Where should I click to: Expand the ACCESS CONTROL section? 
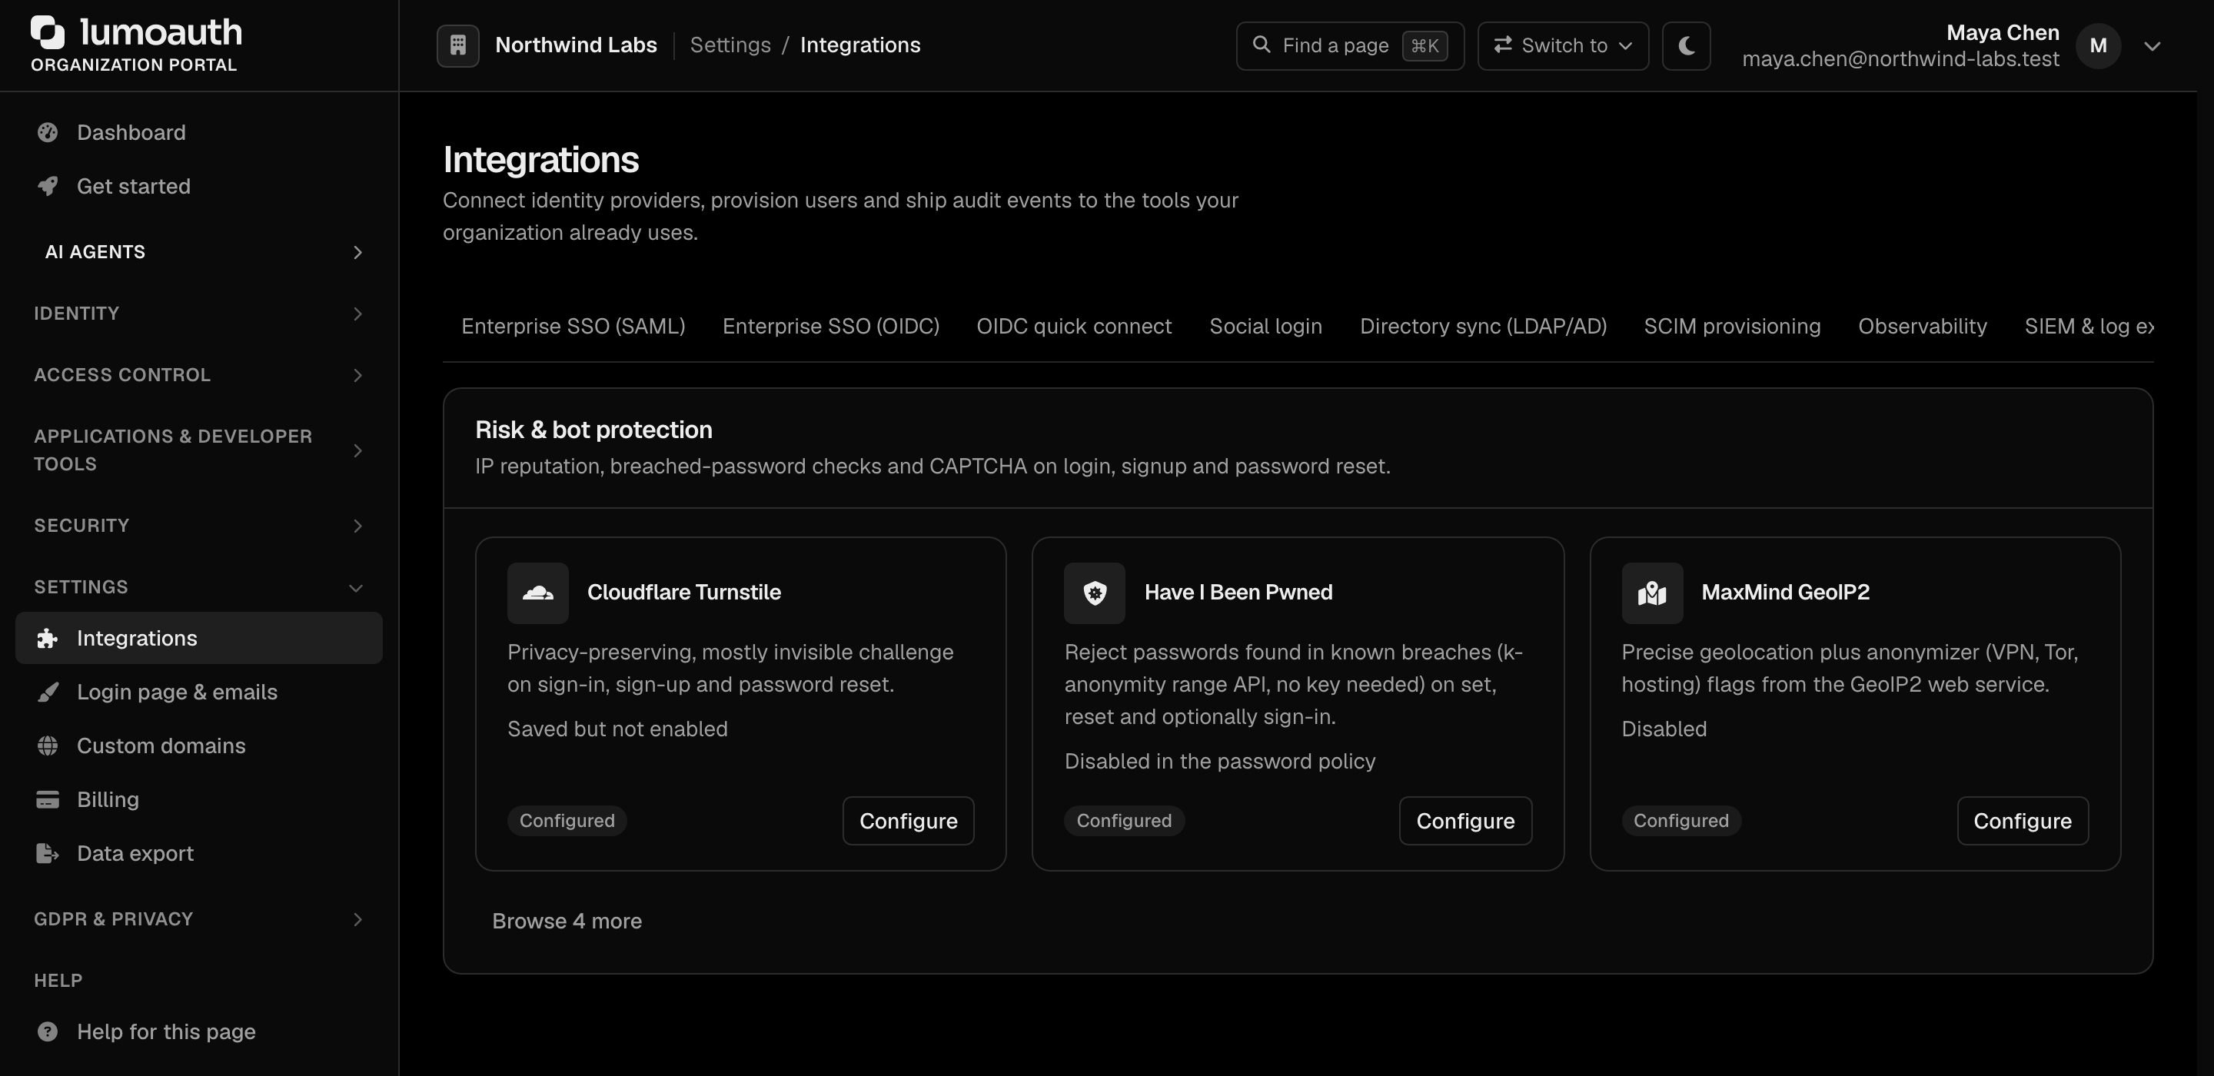point(199,375)
